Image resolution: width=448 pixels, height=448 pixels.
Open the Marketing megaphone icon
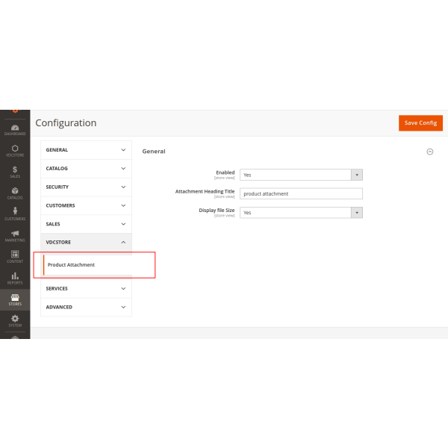click(15, 234)
